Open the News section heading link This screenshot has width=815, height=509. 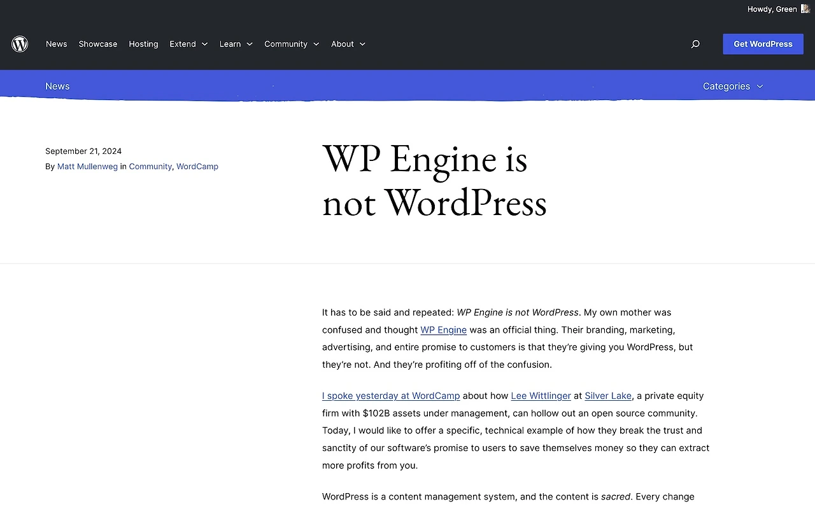click(57, 86)
